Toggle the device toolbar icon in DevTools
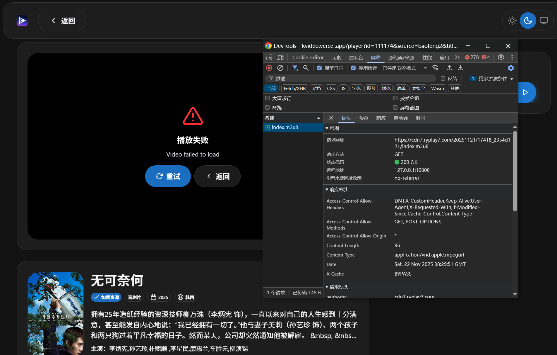This screenshot has width=557, height=355. click(x=280, y=57)
